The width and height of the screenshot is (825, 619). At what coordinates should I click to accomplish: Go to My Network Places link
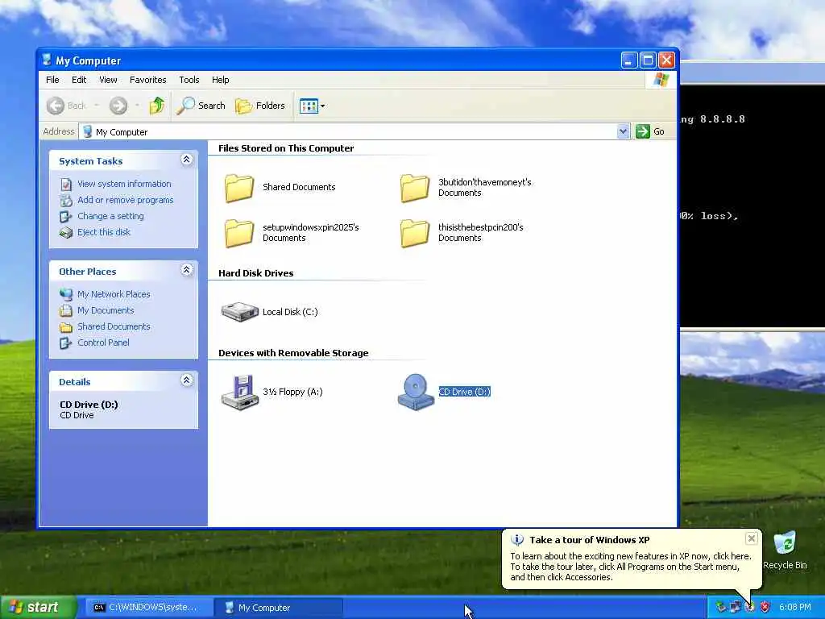click(x=114, y=294)
